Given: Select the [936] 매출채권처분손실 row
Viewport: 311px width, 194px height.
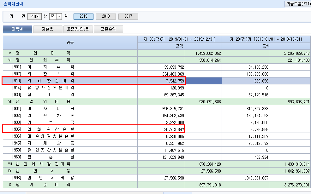Looking at the screenshot, I should (157, 136).
